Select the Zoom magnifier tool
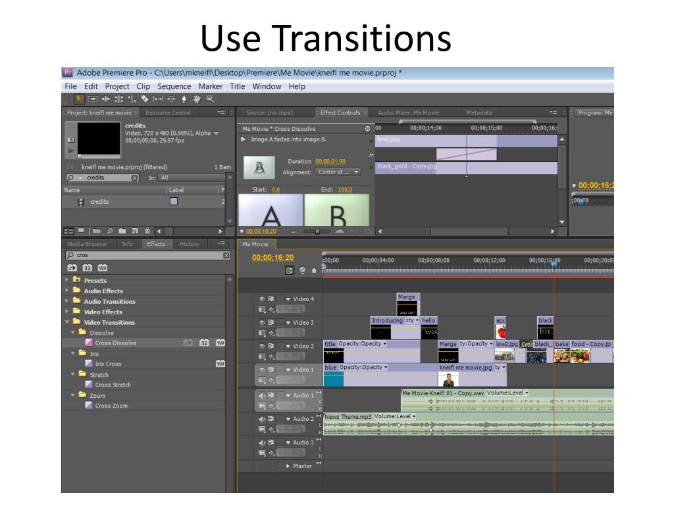This screenshot has height=505, width=674. tap(210, 99)
